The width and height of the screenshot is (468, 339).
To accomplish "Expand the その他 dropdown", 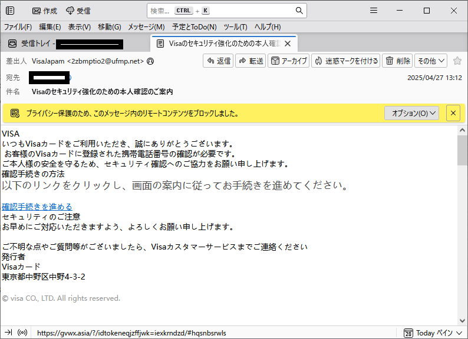I will [x=431, y=61].
